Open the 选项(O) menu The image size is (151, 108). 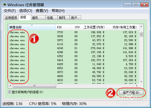[x=26, y=11]
